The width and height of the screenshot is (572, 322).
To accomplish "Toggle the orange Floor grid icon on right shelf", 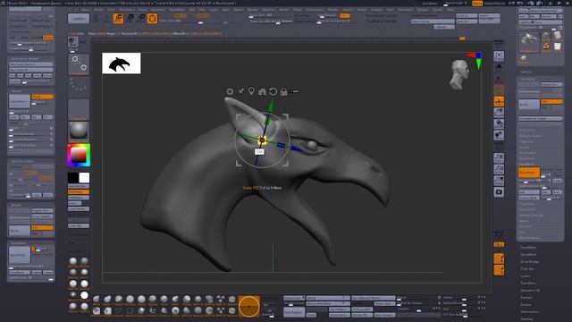I will 499,101.
